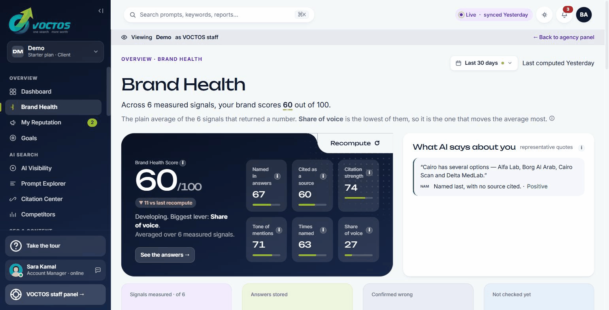Click the Overview · Brand Health breadcrumb
This screenshot has height=310, width=609.
(x=162, y=59)
